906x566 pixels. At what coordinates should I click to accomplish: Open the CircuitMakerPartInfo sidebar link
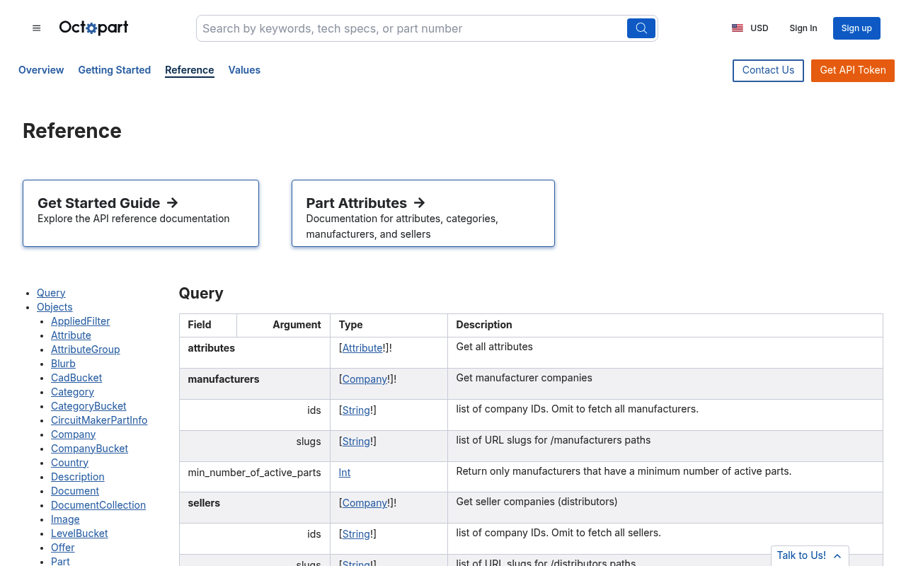click(x=99, y=420)
